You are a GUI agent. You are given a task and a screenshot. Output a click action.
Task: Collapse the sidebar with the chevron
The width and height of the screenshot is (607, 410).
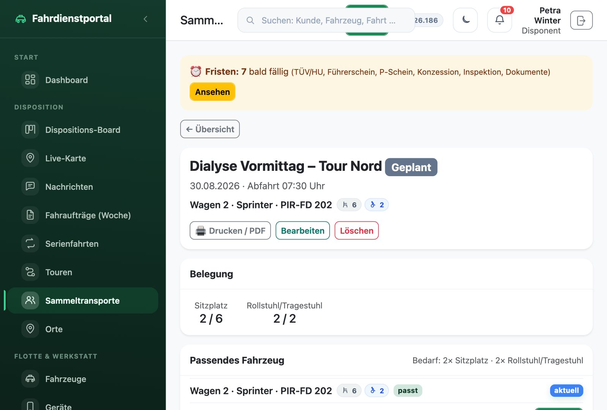point(145,19)
